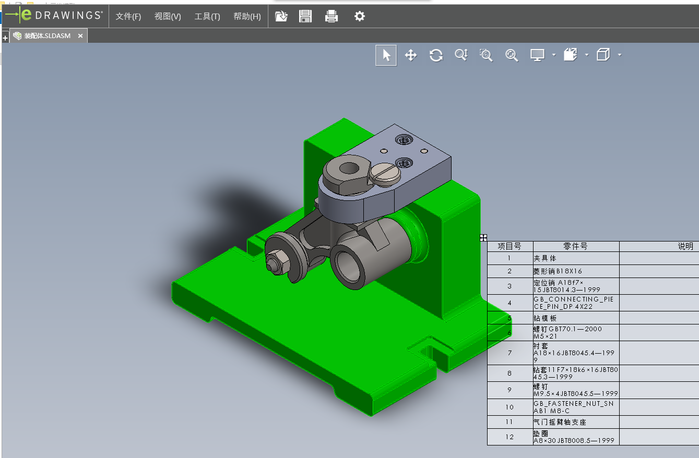Image resolution: width=699 pixels, height=458 pixels.
Task: Click the eDrawings logo
Action: tap(54, 16)
